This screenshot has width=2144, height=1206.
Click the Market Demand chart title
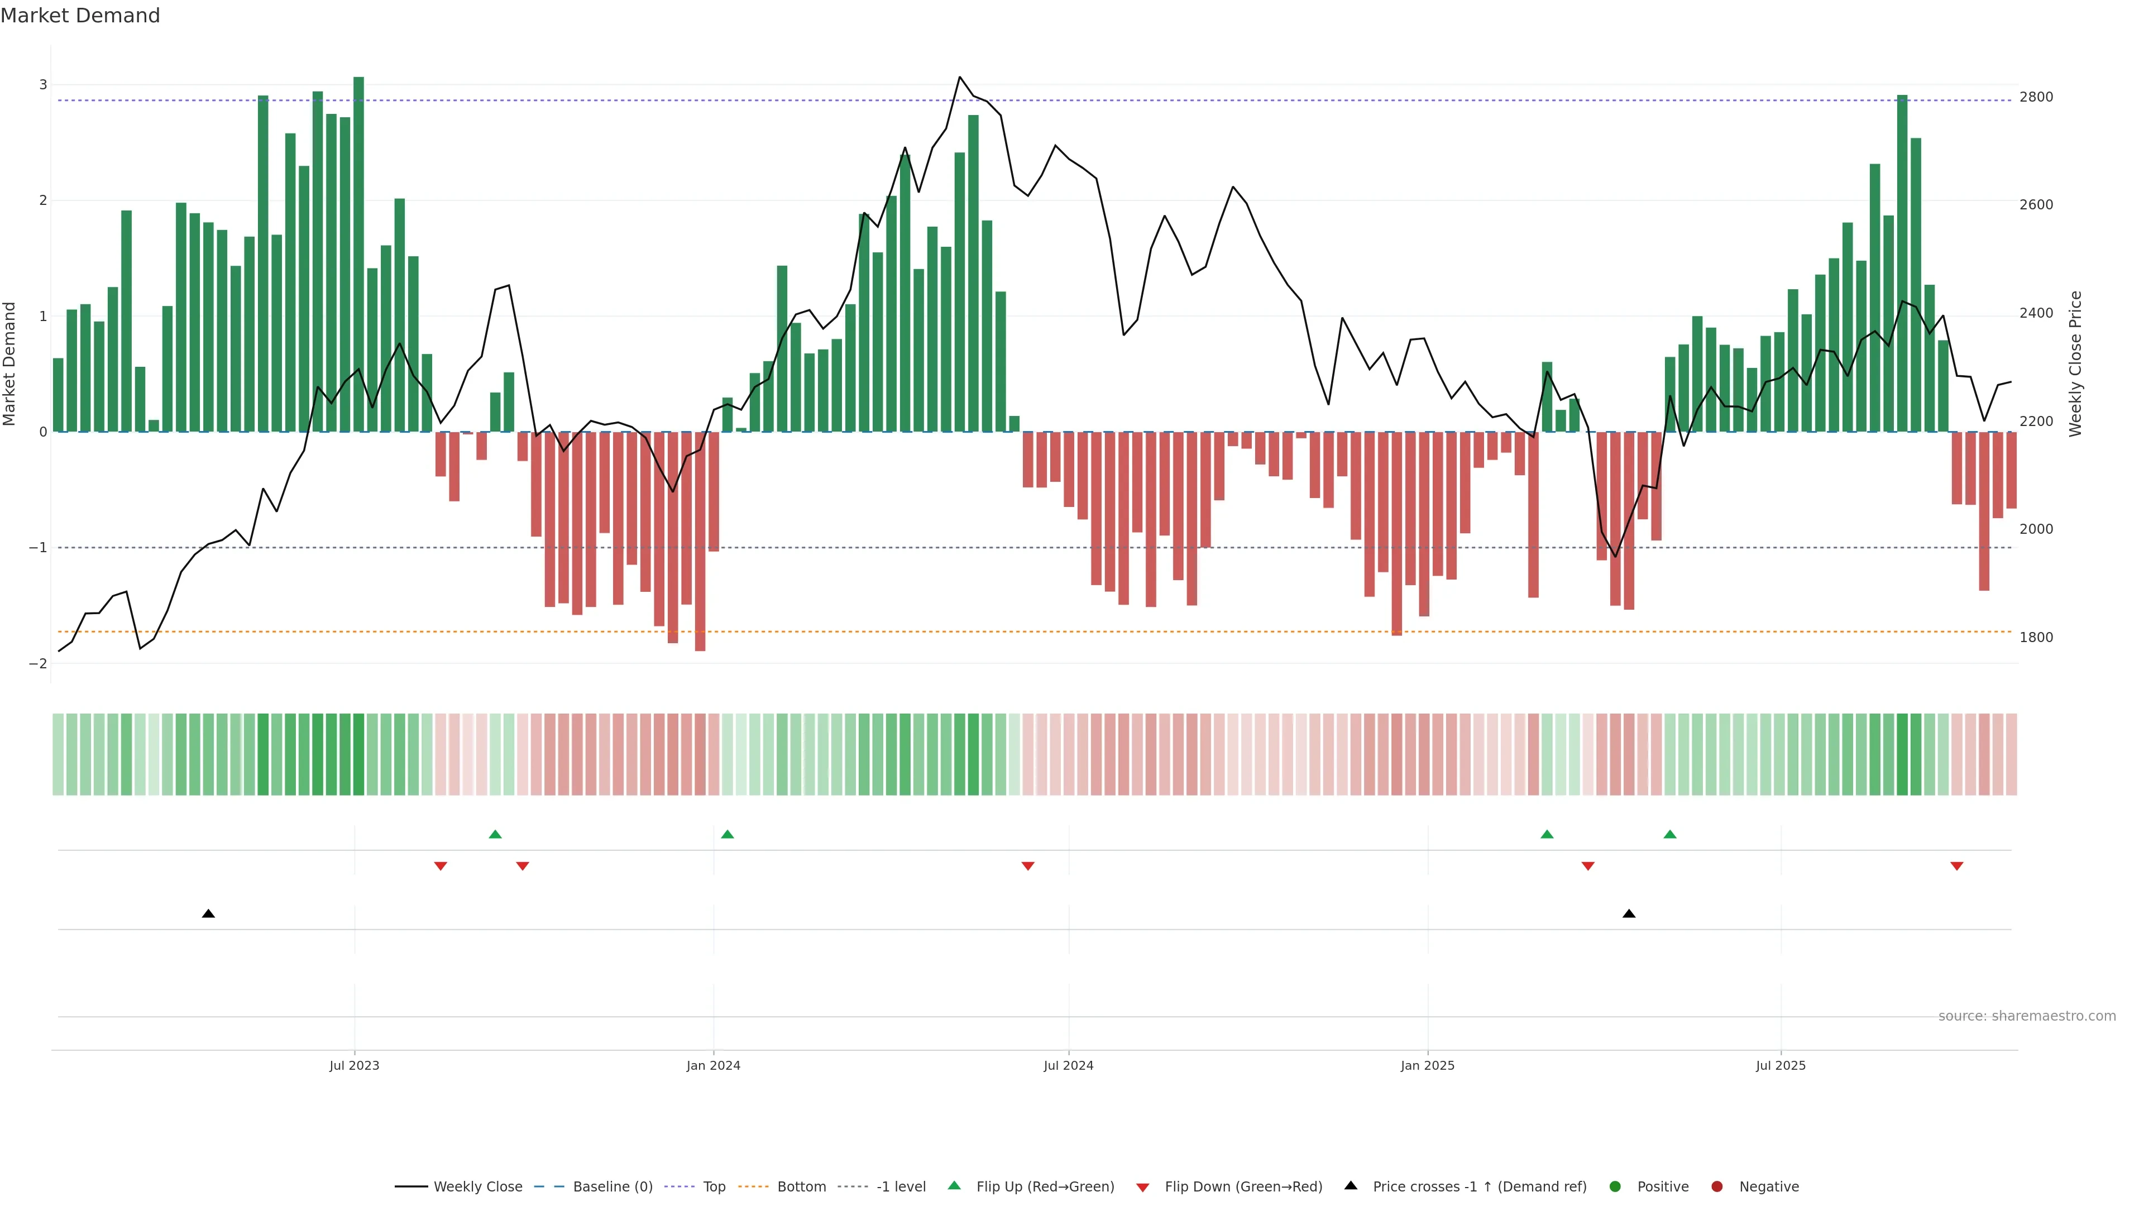tap(80, 16)
